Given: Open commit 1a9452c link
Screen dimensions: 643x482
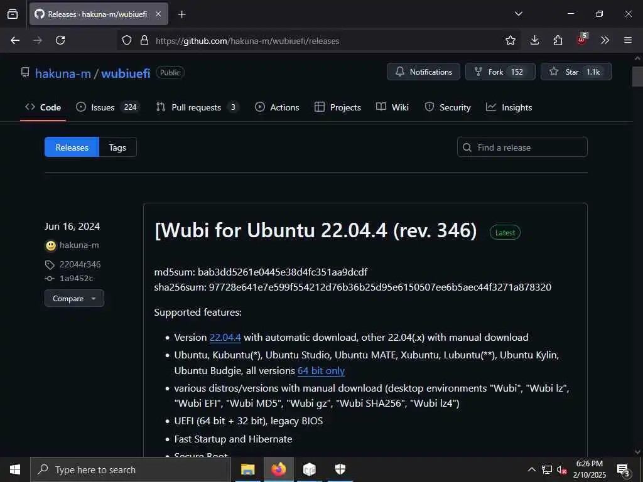Looking at the screenshot, I should pyautogui.click(x=76, y=278).
